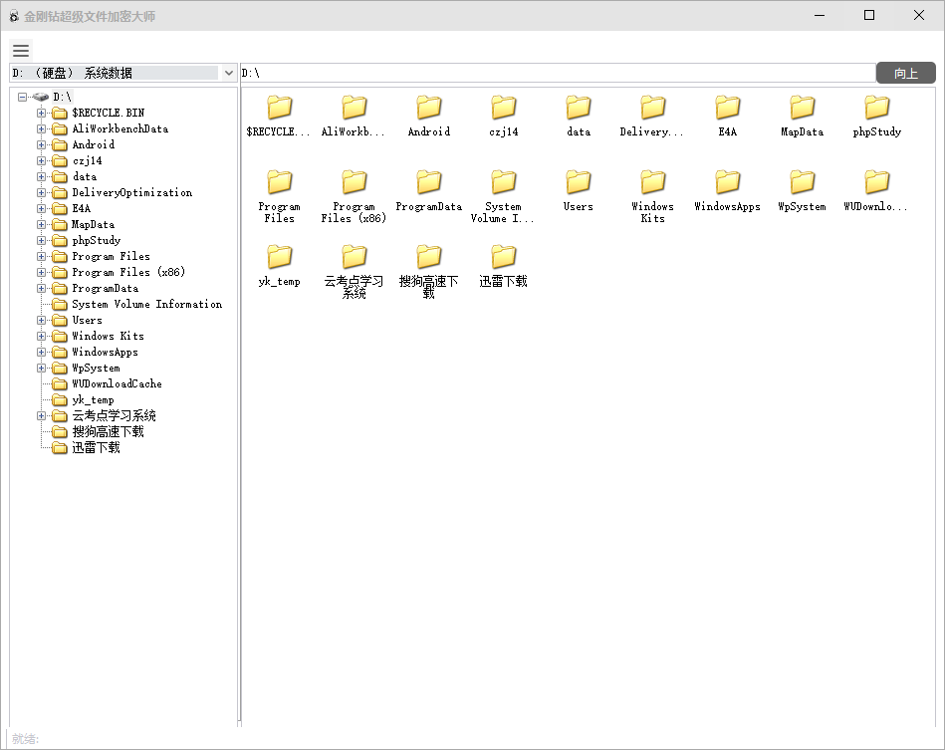Screen dimensions: 945x750
Task: Click the yk_temp folder icon in file pane
Action: click(280, 257)
